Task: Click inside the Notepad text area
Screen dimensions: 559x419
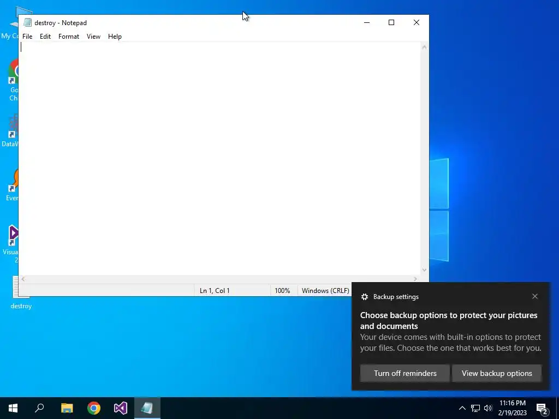Action: click(219, 159)
